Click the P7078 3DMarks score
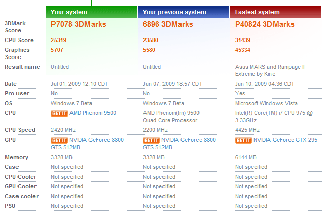 point(79,24)
